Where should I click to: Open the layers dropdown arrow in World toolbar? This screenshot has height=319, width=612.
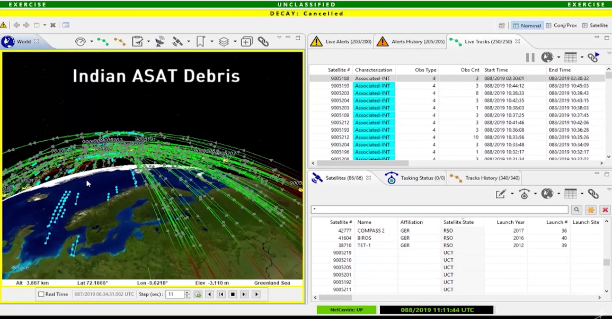point(235,42)
